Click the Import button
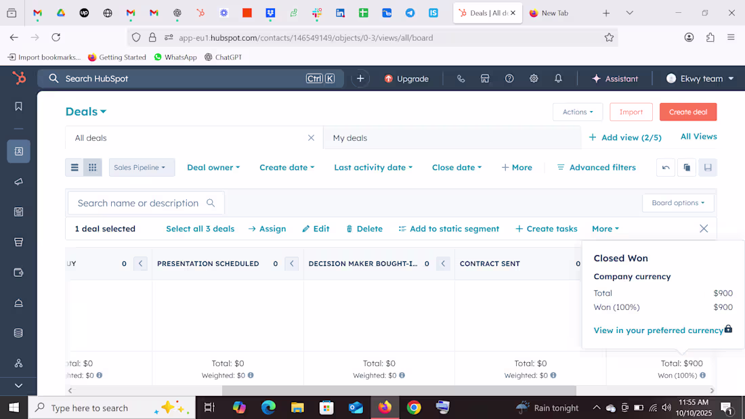745x419 pixels. coord(631,112)
